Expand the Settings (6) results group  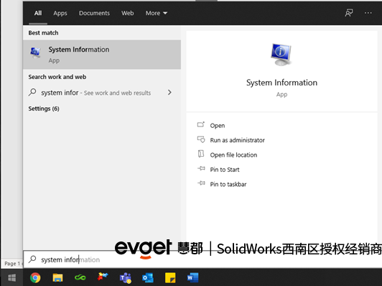[44, 109]
